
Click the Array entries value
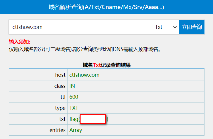pyautogui.click(x=76, y=130)
